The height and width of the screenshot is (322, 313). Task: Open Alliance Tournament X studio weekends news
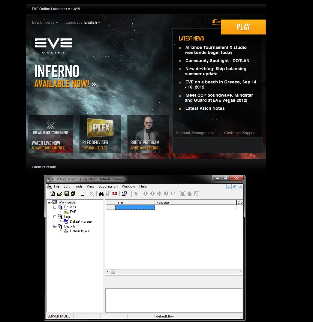[x=216, y=50]
